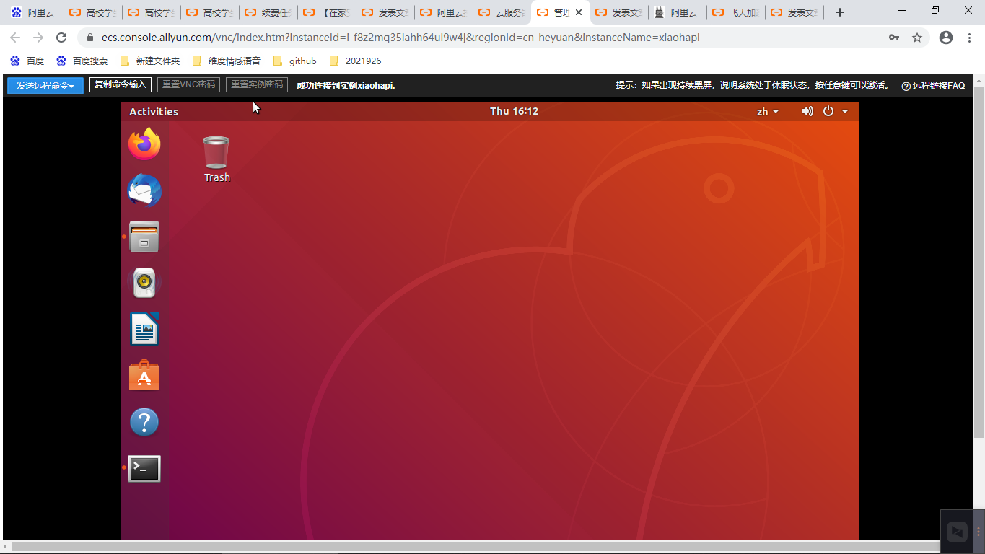Open the Files manager dock icon
985x554 pixels.
pos(144,237)
